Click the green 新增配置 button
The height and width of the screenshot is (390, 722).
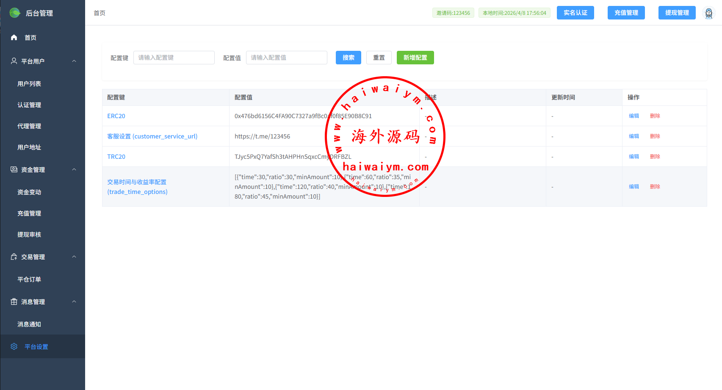tap(415, 58)
